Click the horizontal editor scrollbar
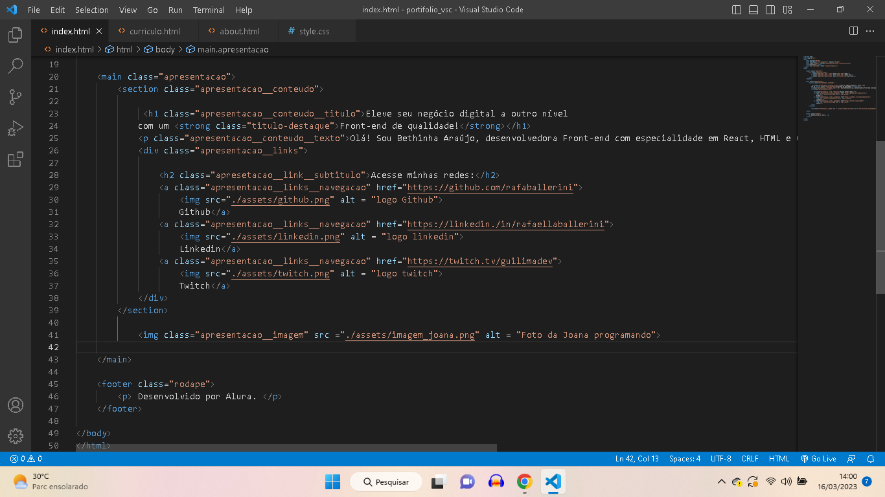Screen dimensions: 885x497 coord(286,447)
